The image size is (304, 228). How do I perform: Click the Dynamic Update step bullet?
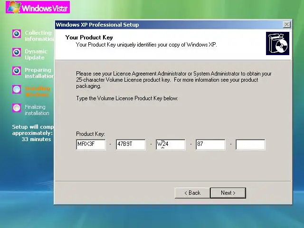coord(17,52)
